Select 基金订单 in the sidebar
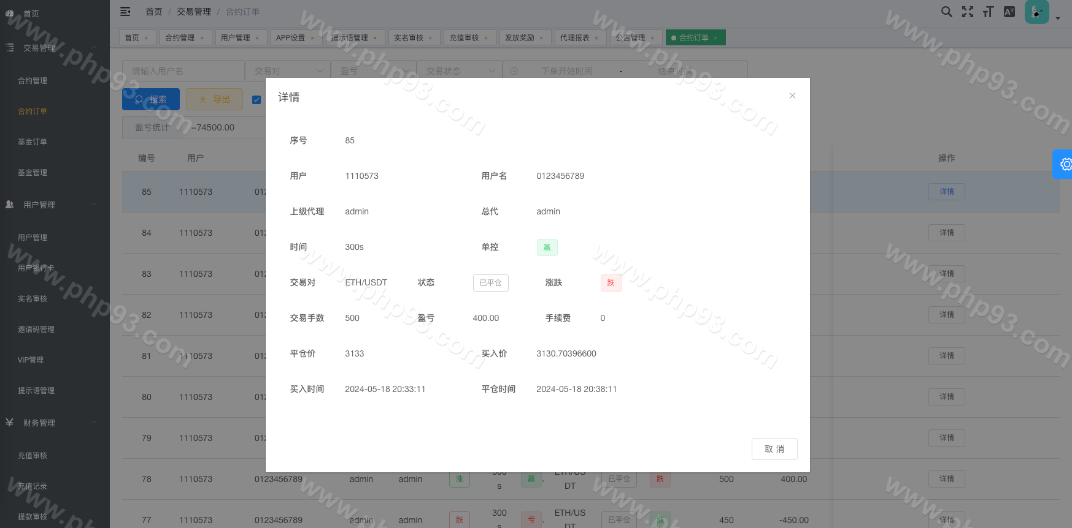Screen dimensions: 1072x528 tap(33, 142)
